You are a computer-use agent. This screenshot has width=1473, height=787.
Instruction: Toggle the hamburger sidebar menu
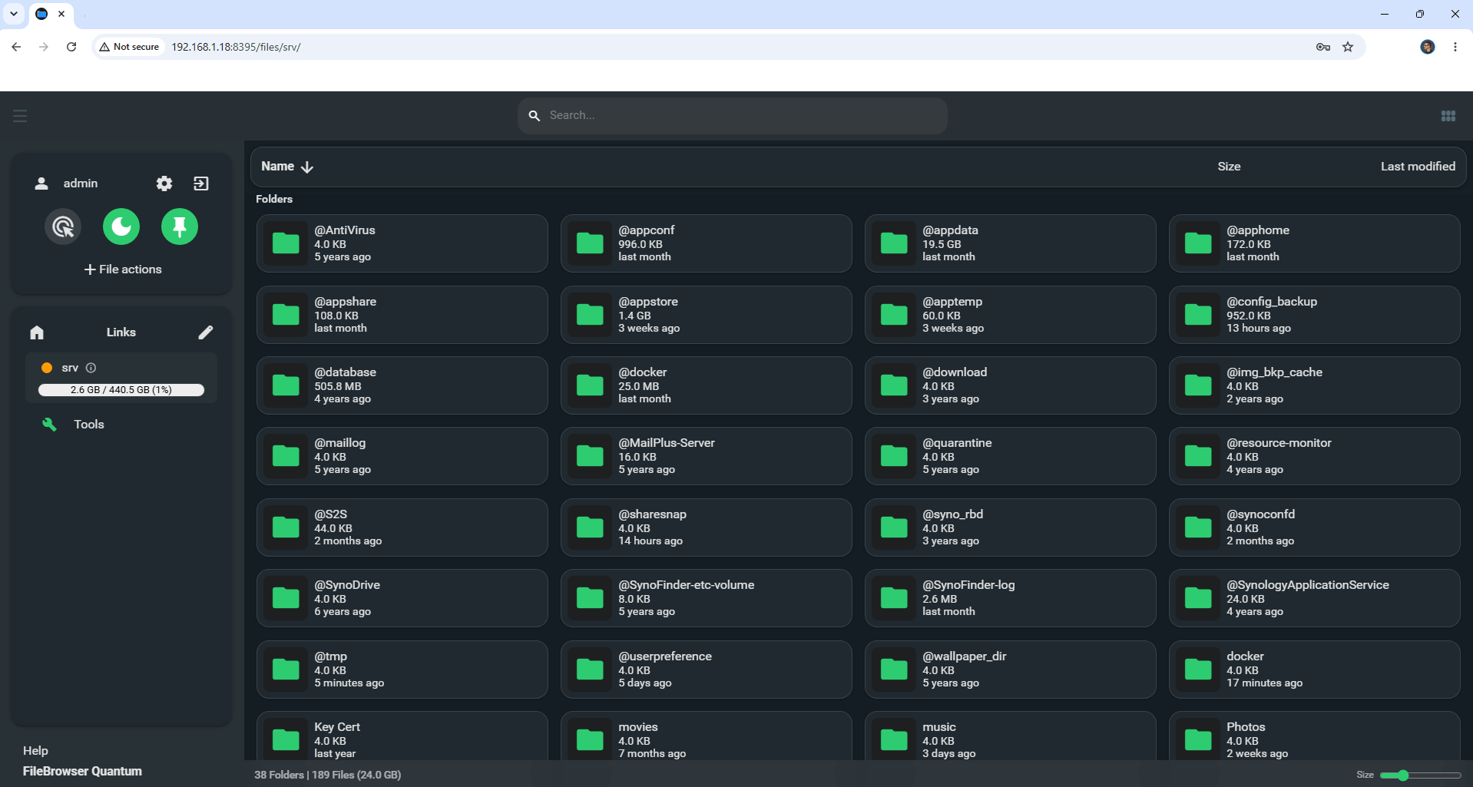tap(20, 116)
